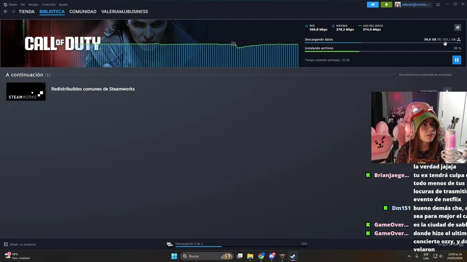Open the Ayuda menu

(x=63, y=5)
